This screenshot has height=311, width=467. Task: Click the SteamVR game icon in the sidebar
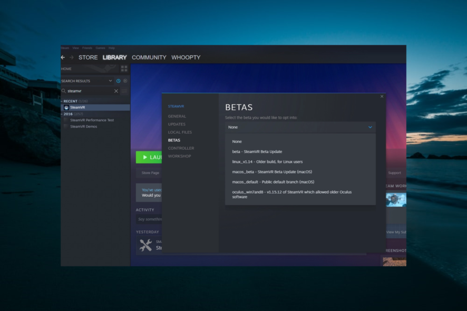coord(66,107)
